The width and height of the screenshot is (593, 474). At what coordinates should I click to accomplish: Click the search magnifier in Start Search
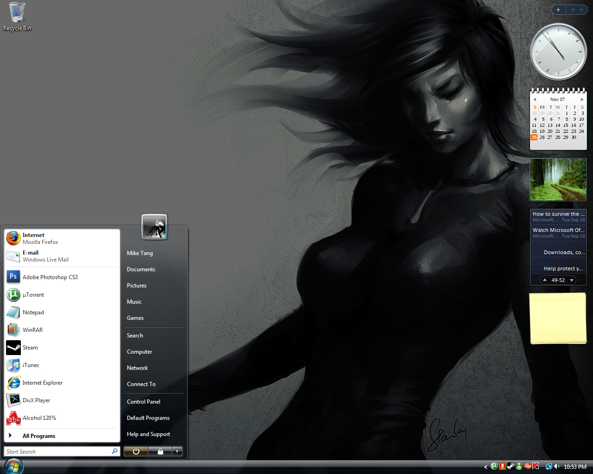[x=115, y=451]
